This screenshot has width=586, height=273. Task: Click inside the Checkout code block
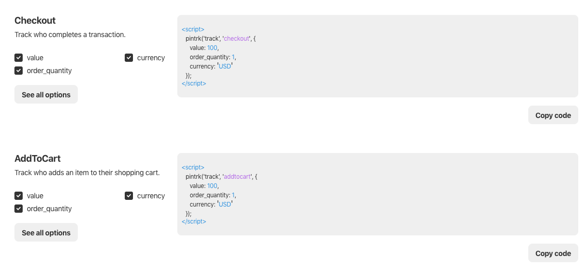point(377,56)
